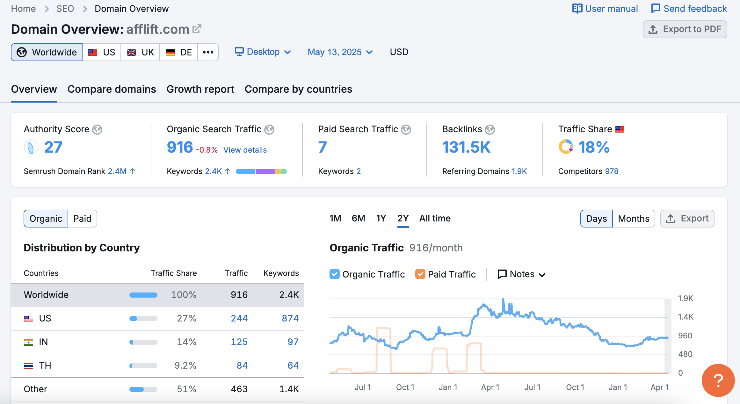
Task: Click the organic traffic peak on the chart
Action: coord(503,299)
